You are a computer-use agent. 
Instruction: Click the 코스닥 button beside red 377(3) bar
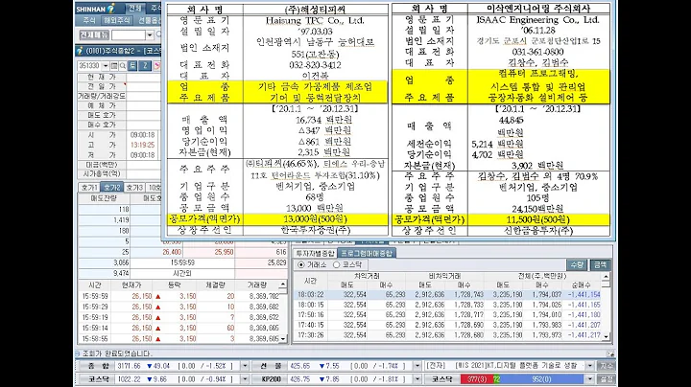coord(441,379)
